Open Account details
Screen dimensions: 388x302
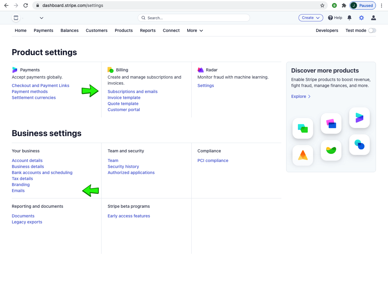(27, 160)
